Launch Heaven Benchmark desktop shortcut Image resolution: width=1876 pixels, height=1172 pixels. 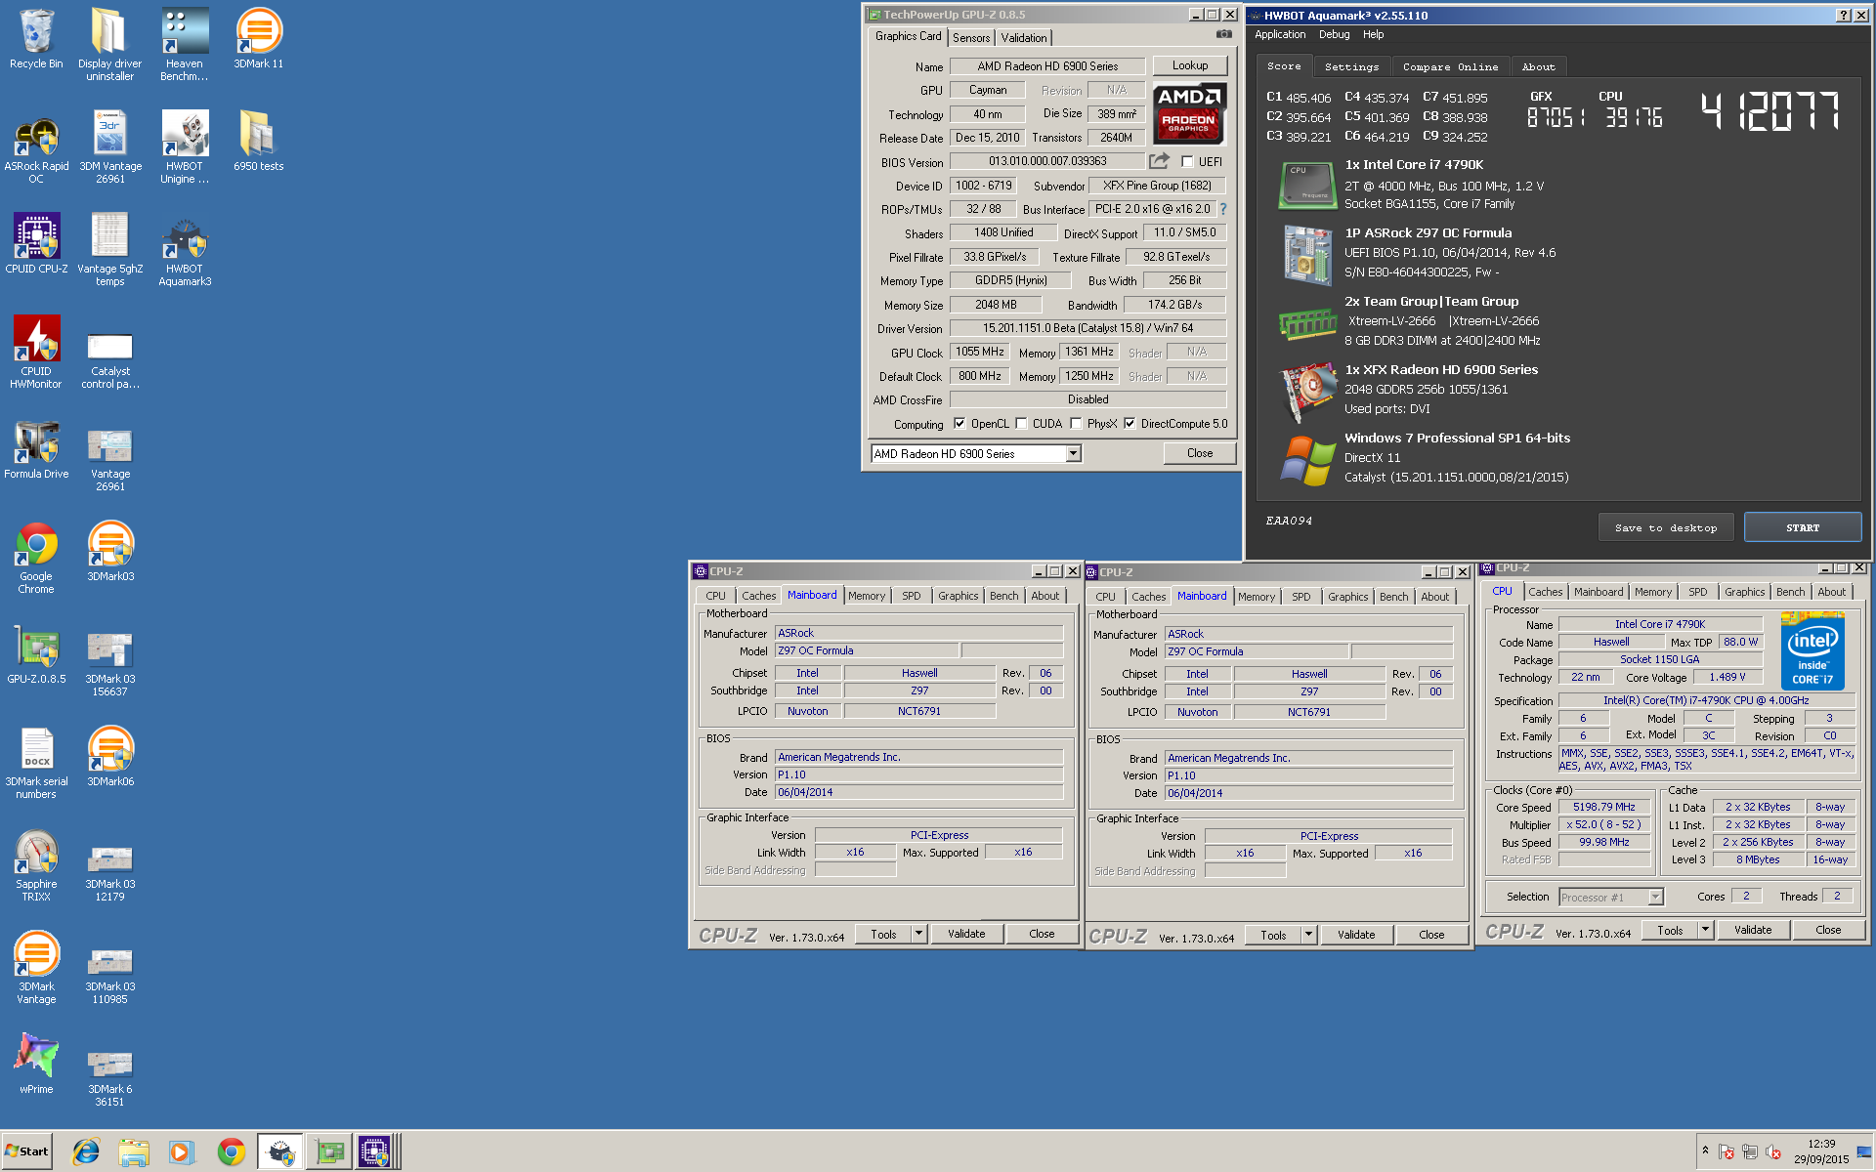[185, 44]
